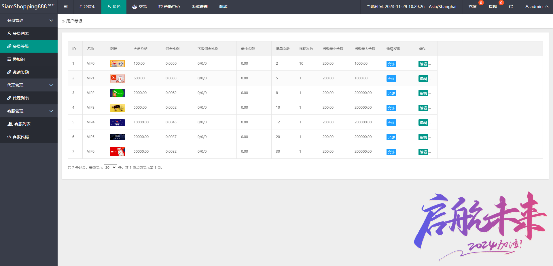Open 叠加组 in sidebar
The height and width of the screenshot is (266, 553).
point(29,59)
